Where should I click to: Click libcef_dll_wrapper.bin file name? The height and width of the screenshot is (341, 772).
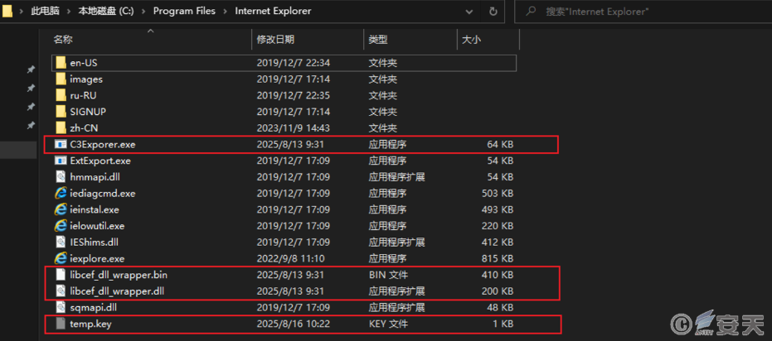119,275
